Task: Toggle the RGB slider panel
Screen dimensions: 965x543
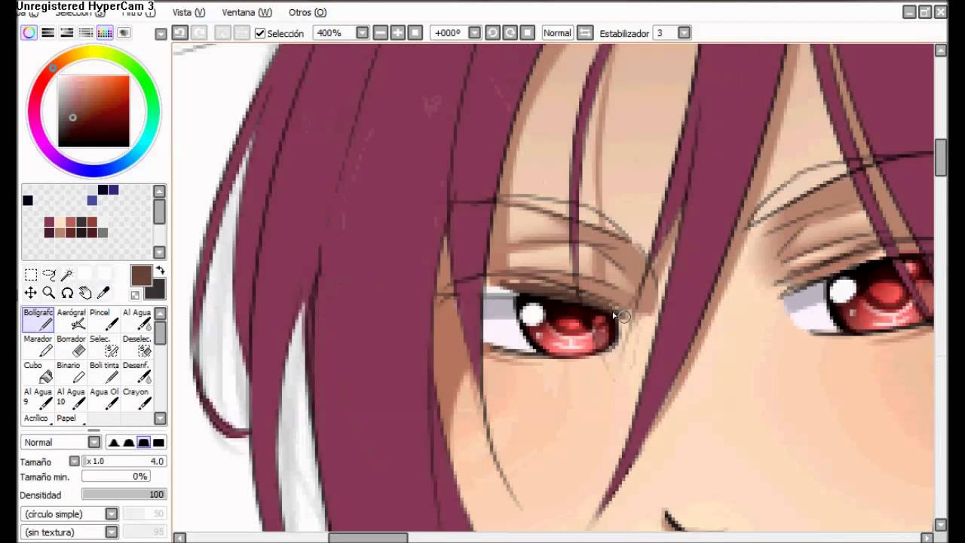Action: point(47,32)
